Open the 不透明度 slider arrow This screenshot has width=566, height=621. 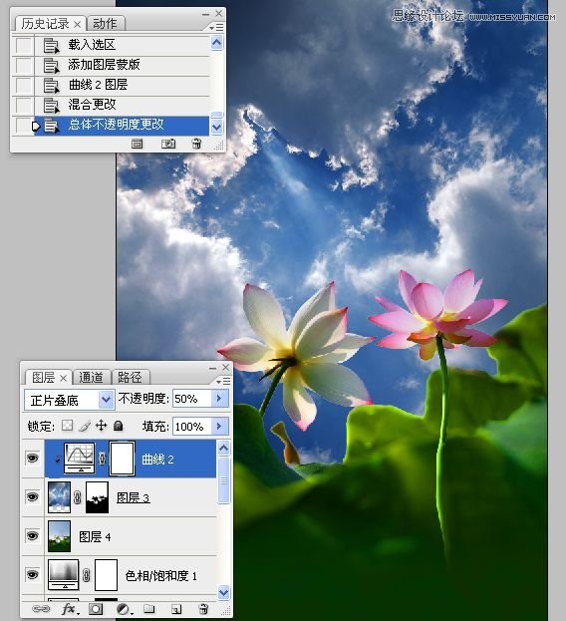219,399
